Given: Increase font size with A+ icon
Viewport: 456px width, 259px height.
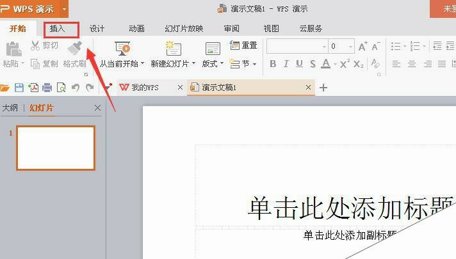Looking at the screenshot, I should point(362,46).
